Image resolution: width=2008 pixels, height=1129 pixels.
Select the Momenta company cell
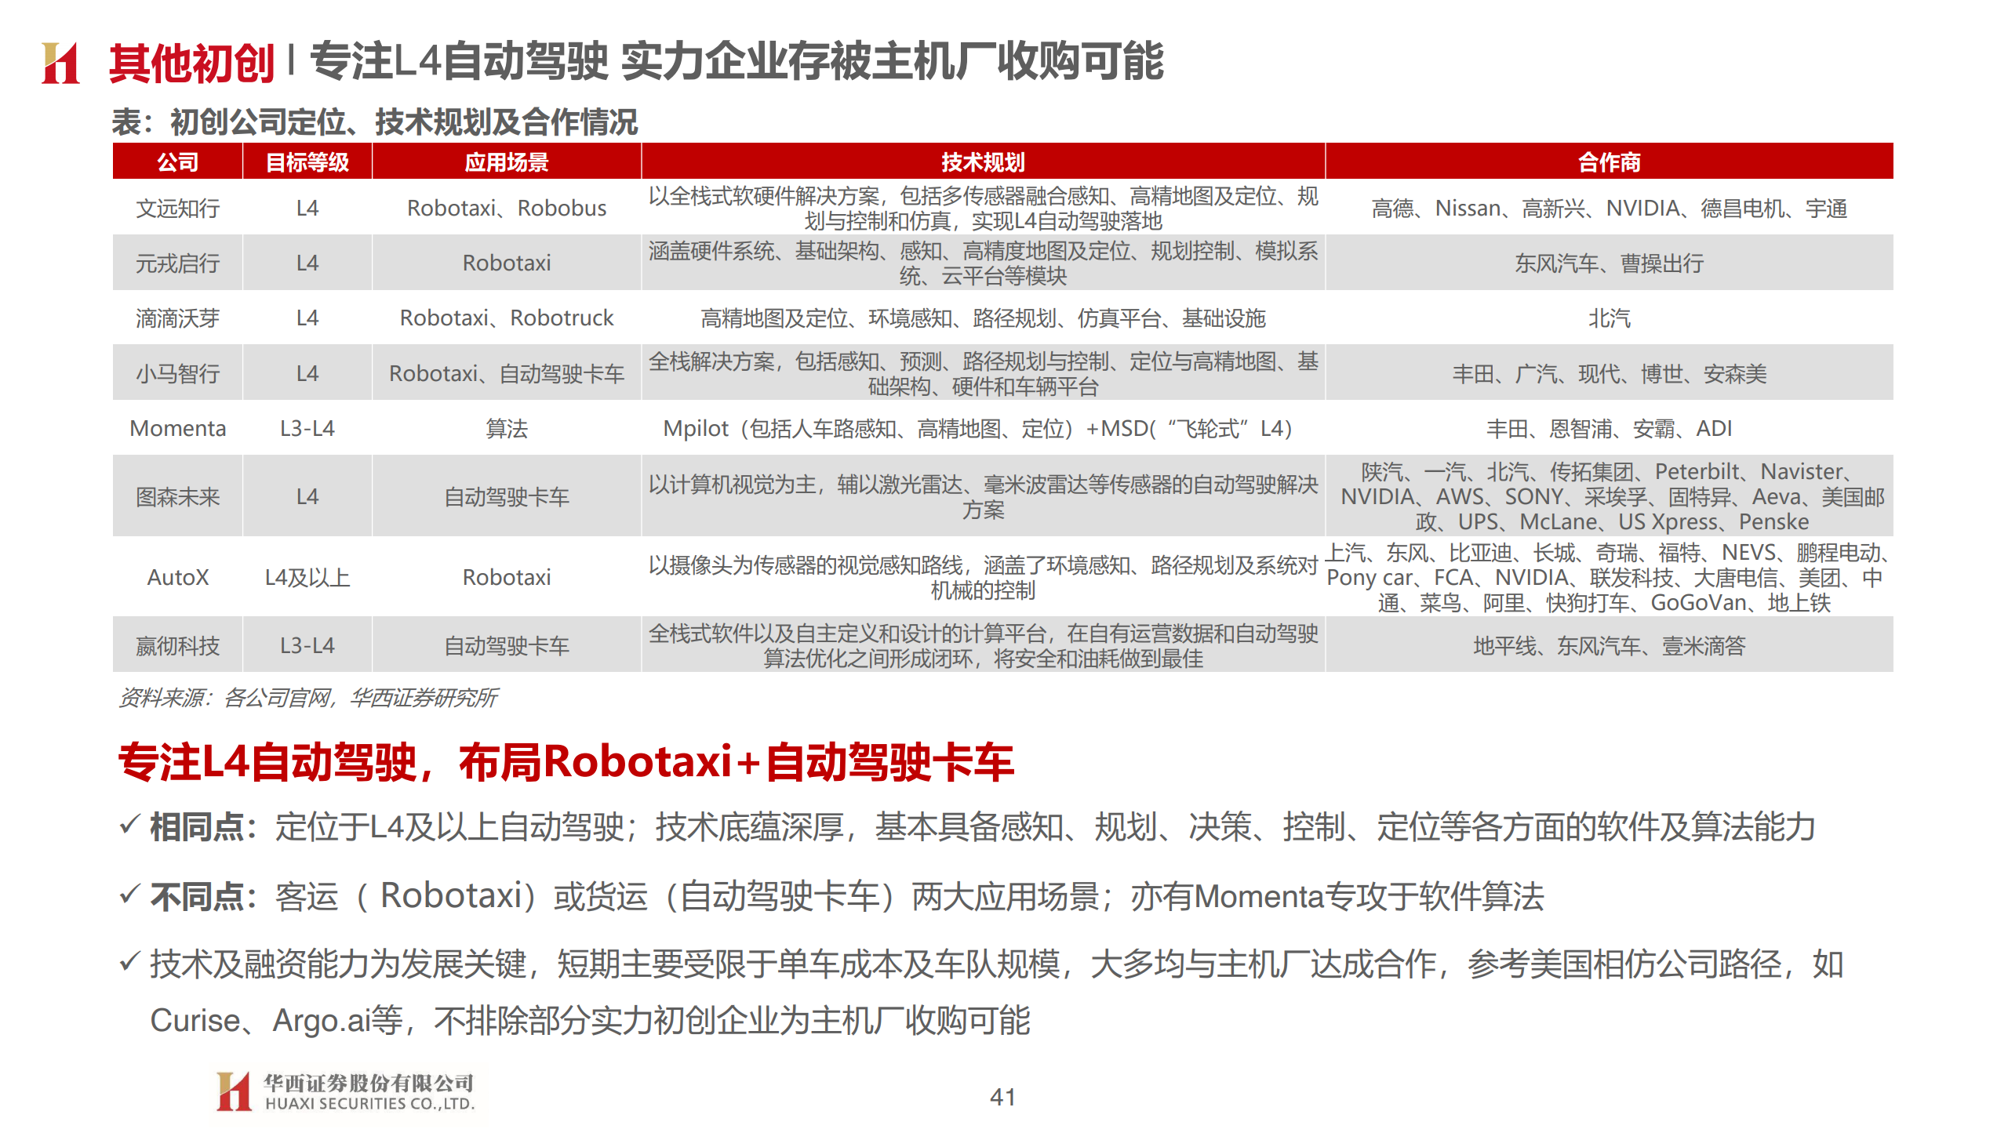pos(177,428)
